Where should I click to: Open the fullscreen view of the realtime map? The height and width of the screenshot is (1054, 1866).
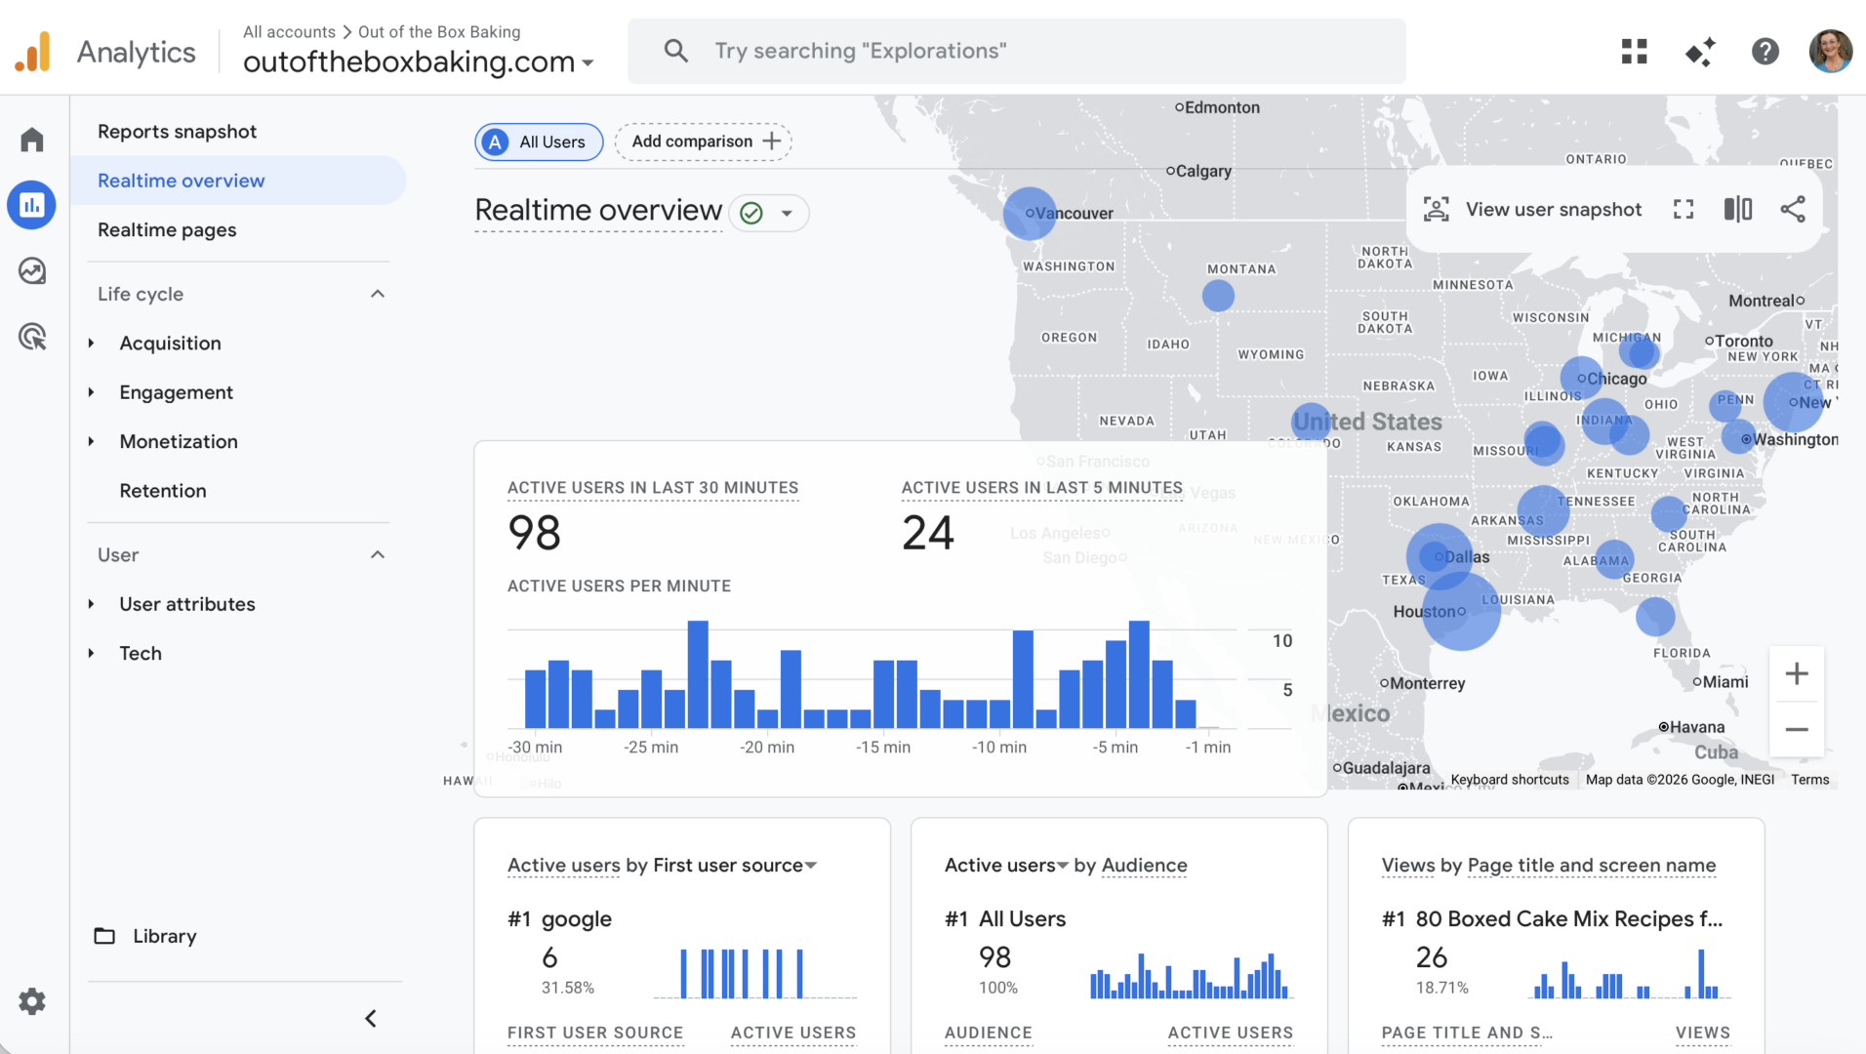pyautogui.click(x=1683, y=209)
